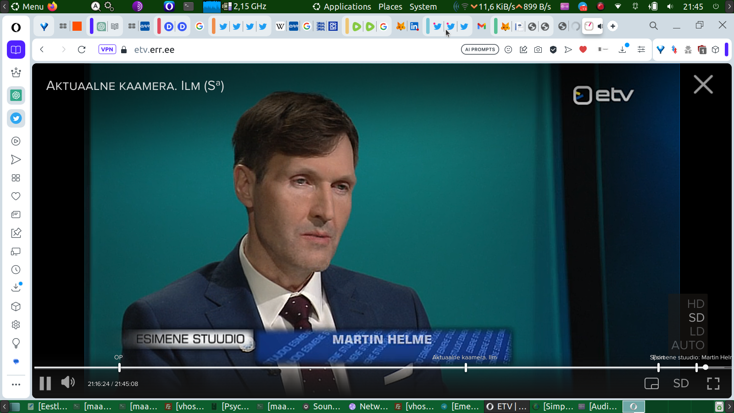
Task: Reload the etv.err.ee page
Action: (x=82, y=50)
